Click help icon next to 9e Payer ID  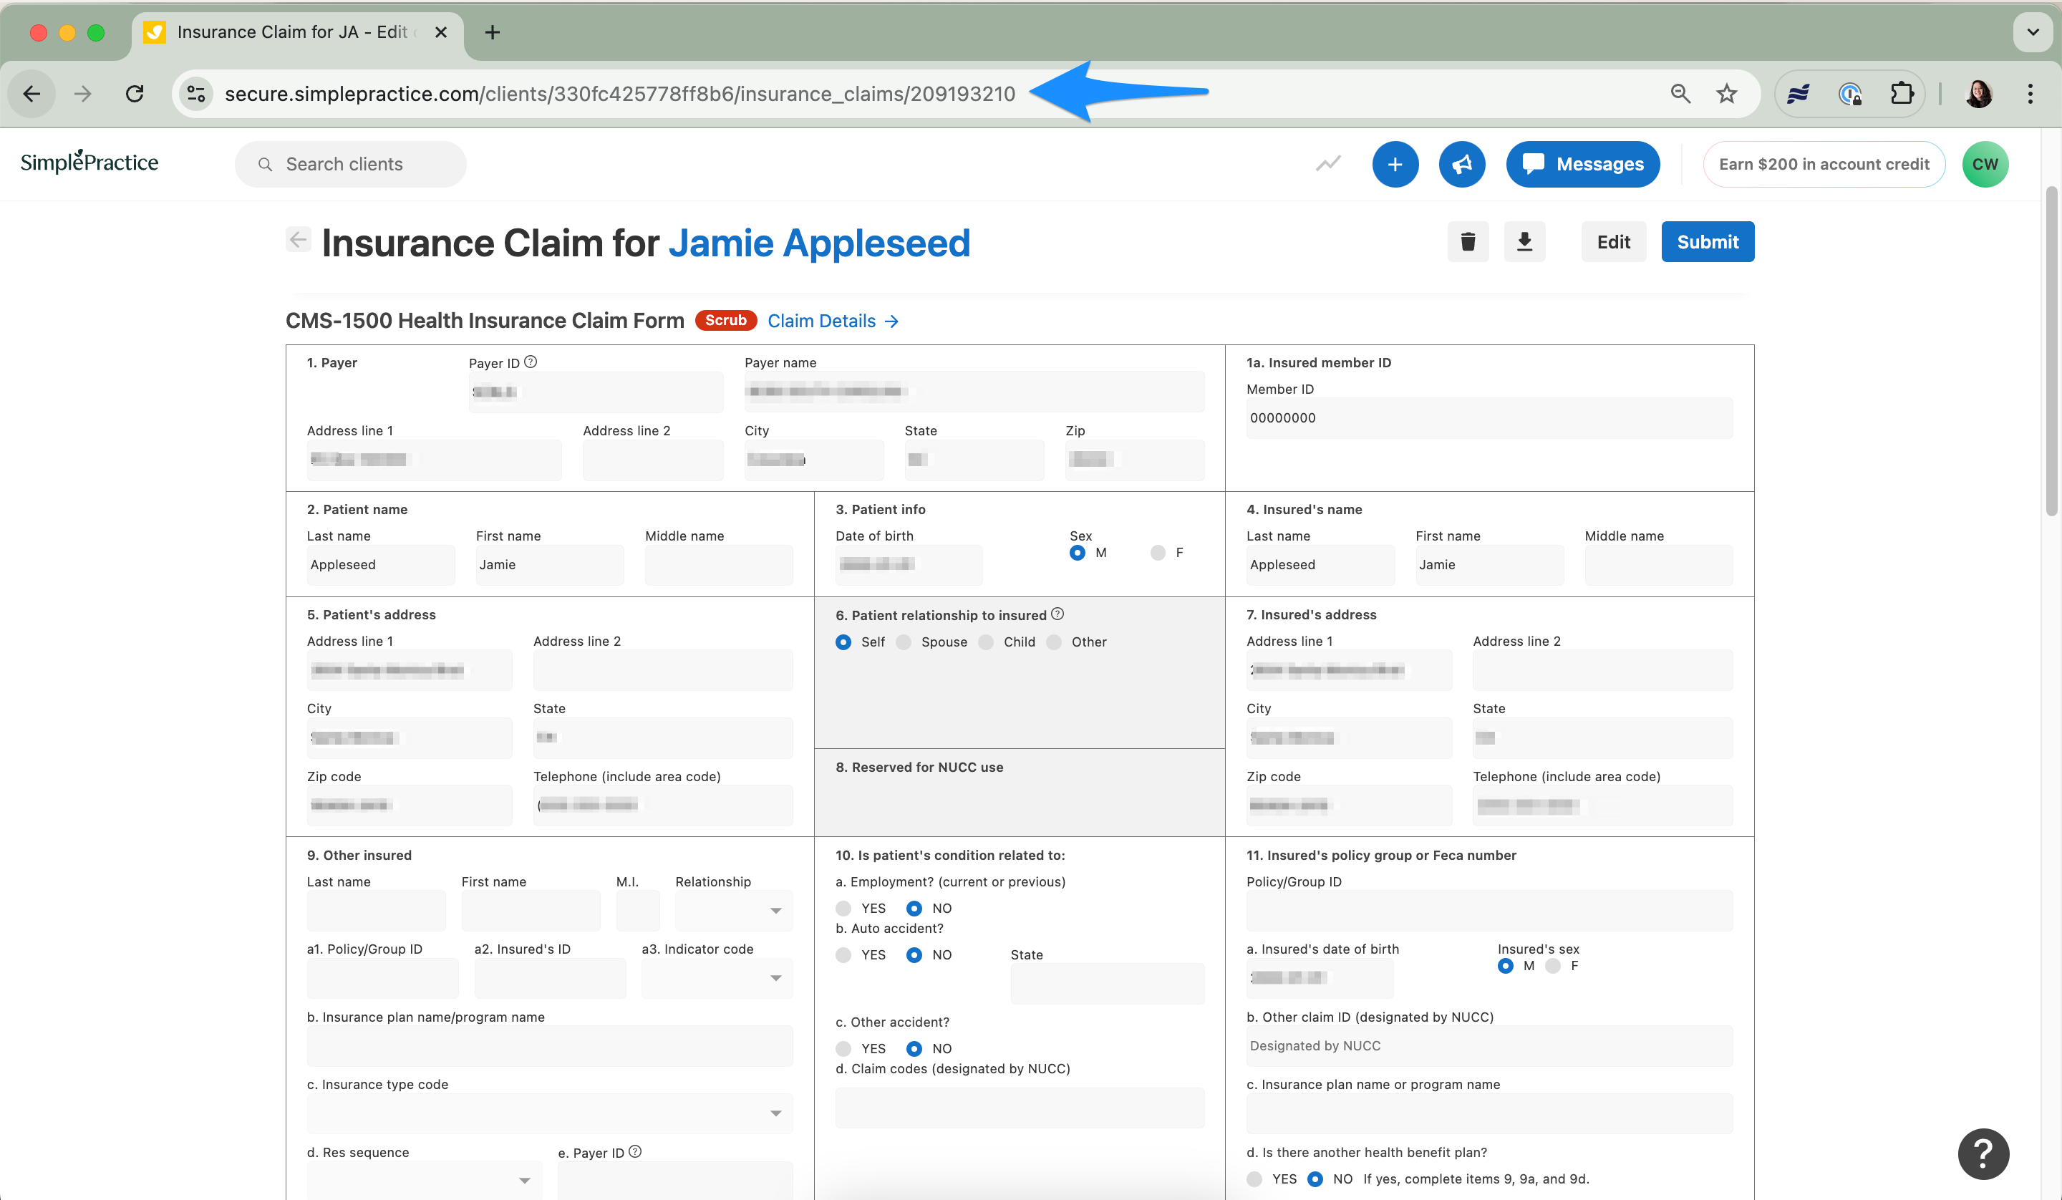[635, 1151]
